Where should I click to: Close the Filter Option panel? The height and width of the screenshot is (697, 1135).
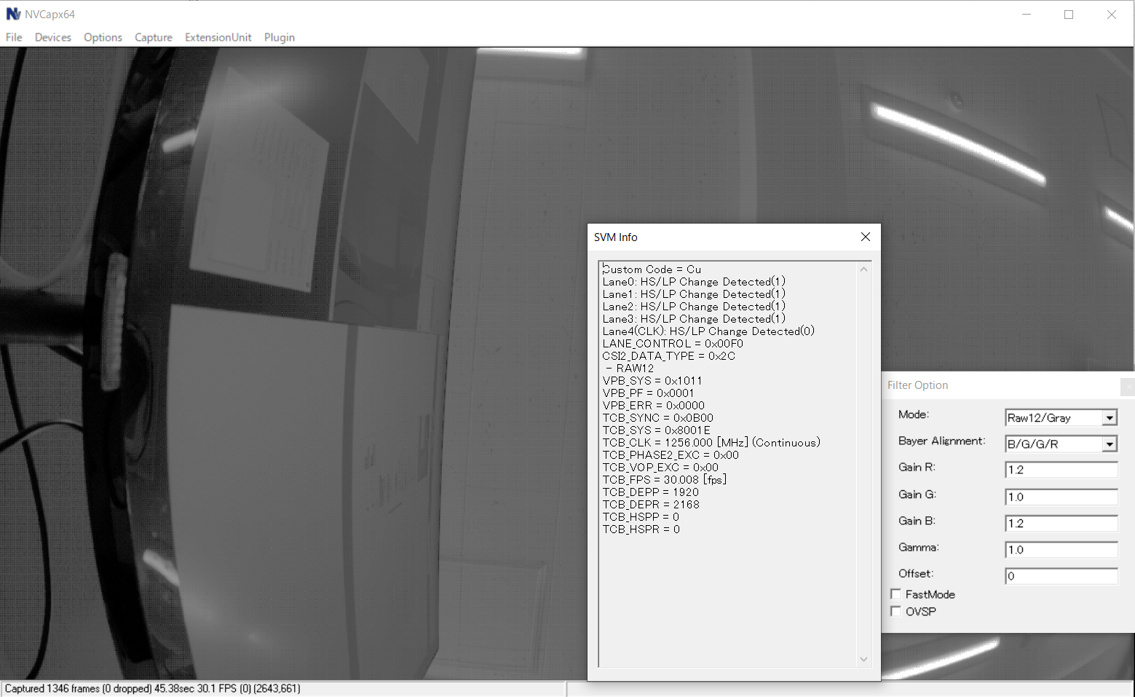[1128, 386]
